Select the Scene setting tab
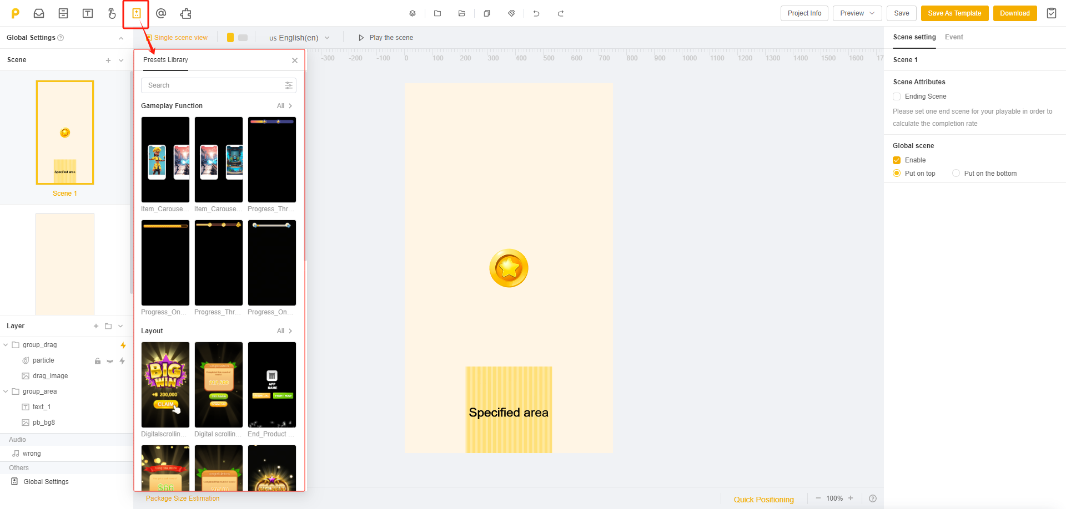Screen dimensions: 1066x509 click(914, 37)
